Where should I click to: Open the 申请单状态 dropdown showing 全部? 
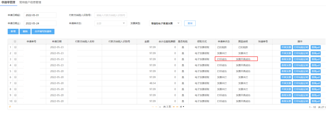click(110, 23)
